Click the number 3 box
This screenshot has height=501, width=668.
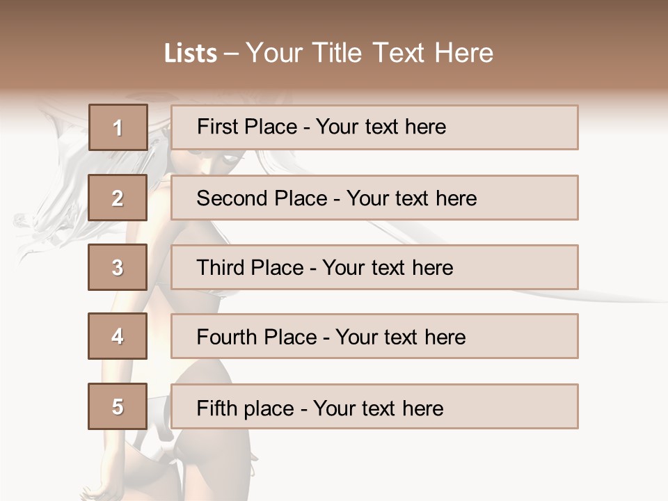118,267
